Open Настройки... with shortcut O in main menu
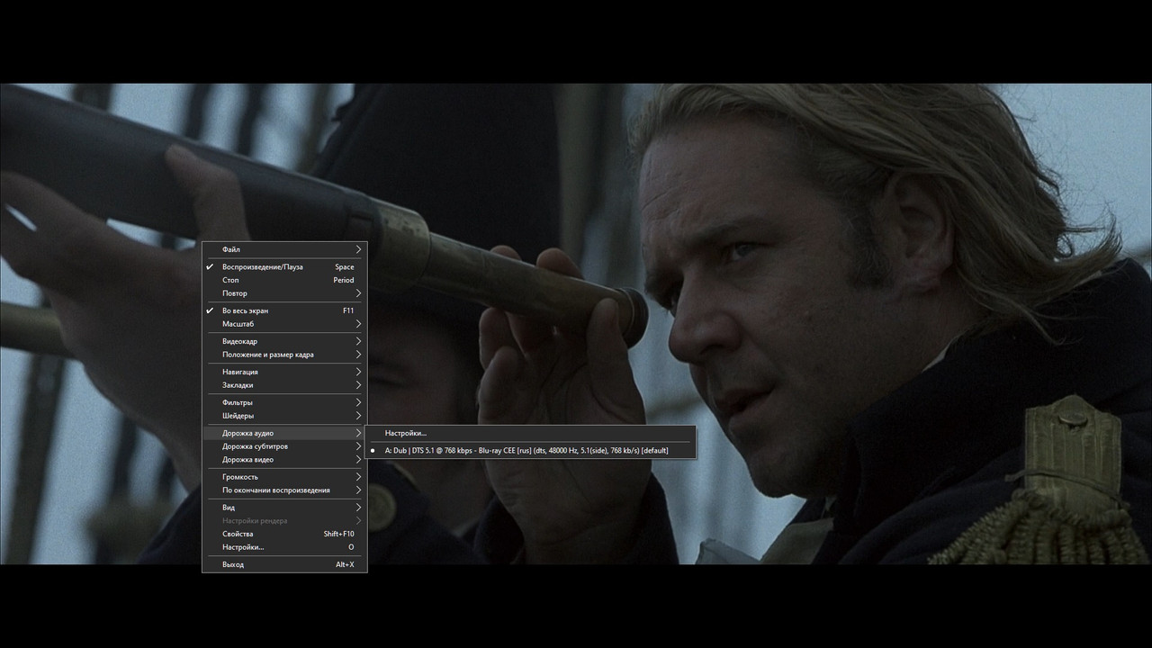This screenshot has width=1152, height=648. 284,547
